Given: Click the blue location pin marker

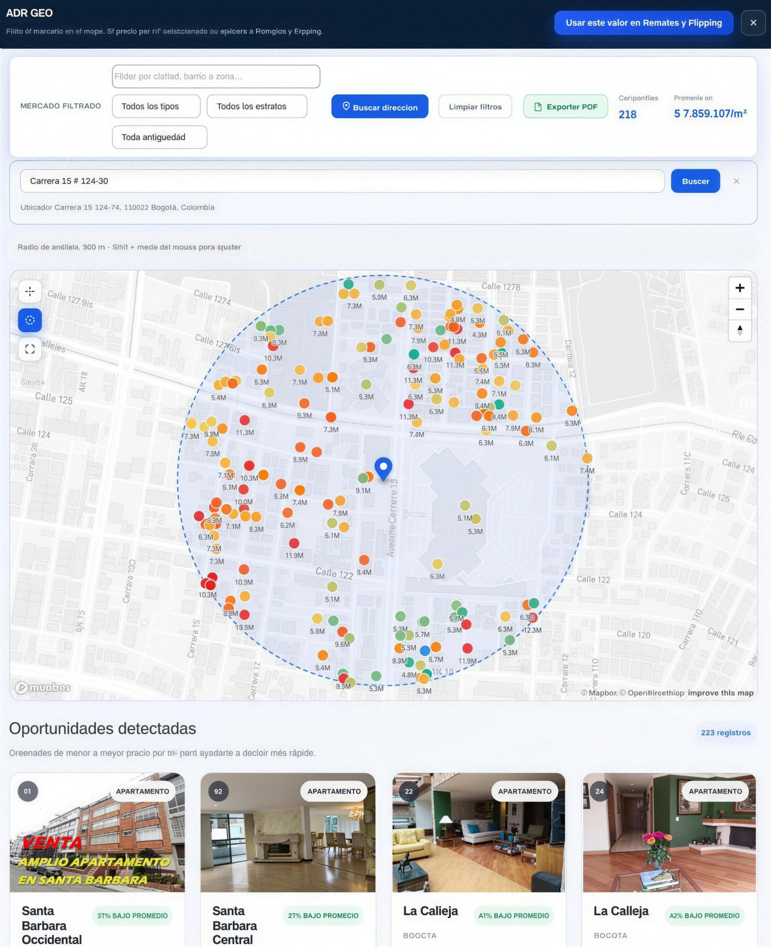Looking at the screenshot, I should 384,468.
